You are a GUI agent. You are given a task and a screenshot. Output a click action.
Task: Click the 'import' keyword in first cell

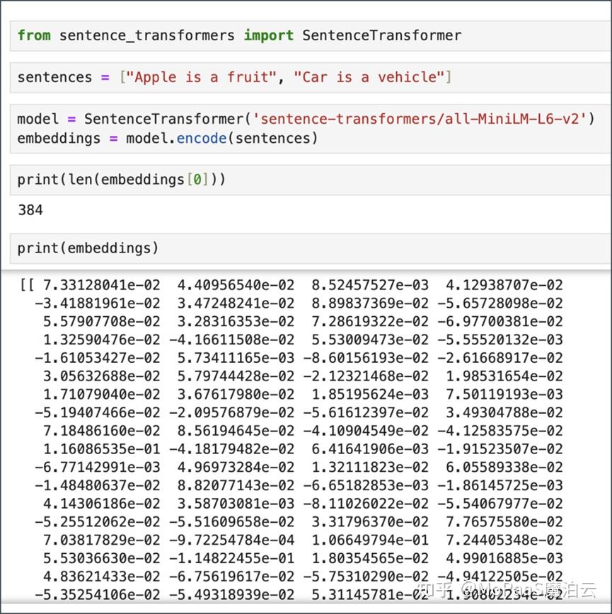tap(268, 35)
